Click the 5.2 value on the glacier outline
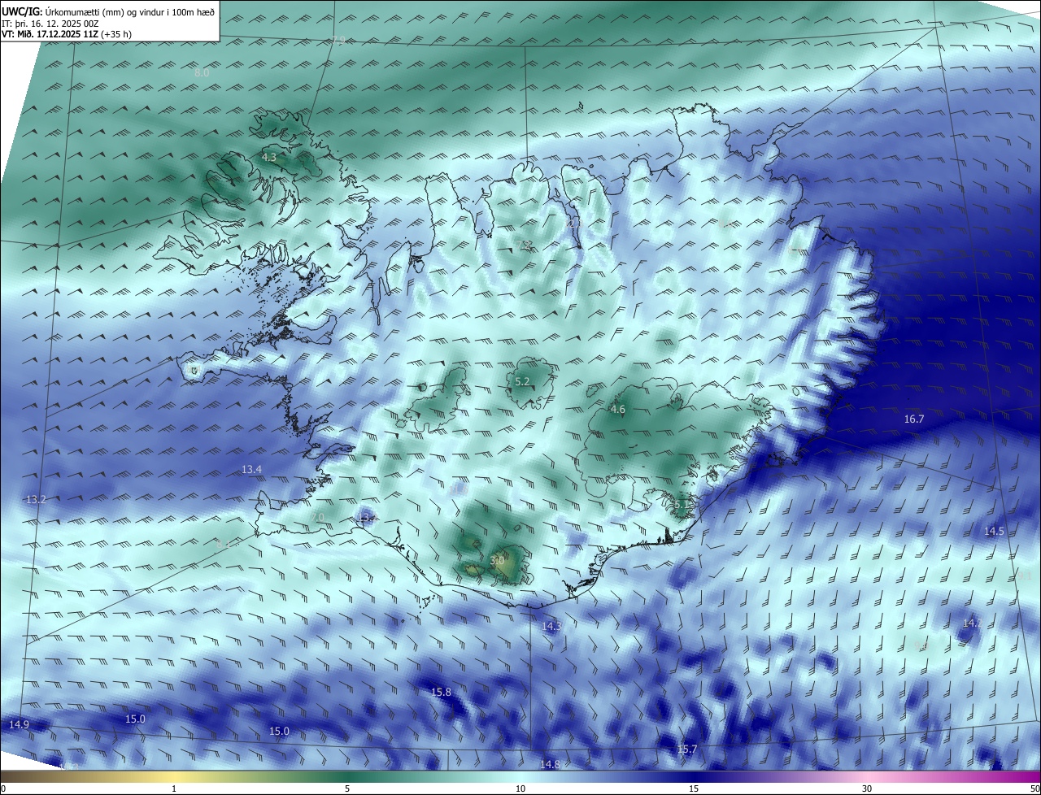The width and height of the screenshot is (1041, 795). click(x=523, y=382)
